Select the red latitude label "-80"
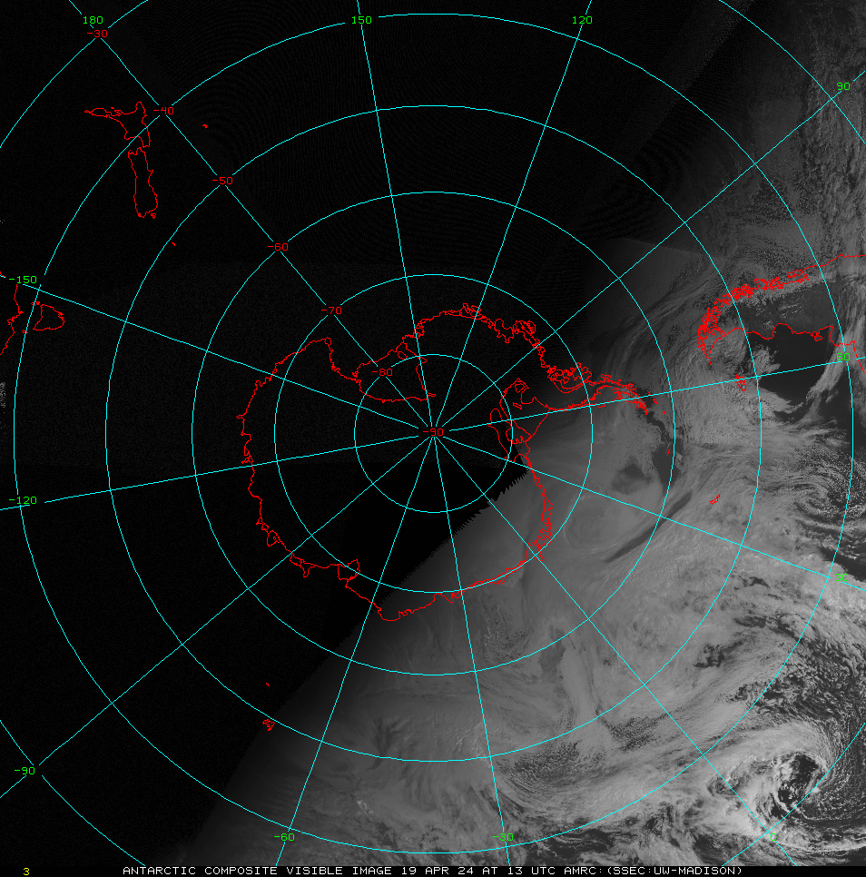This screenshot has height=877, width=866. point(382,372)
